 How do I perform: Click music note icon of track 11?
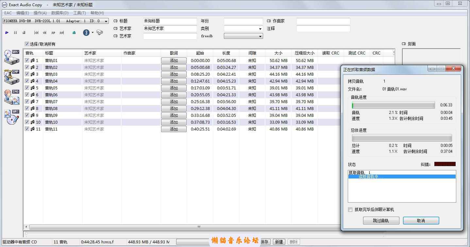pyautogui.click(x=32, y=129)
